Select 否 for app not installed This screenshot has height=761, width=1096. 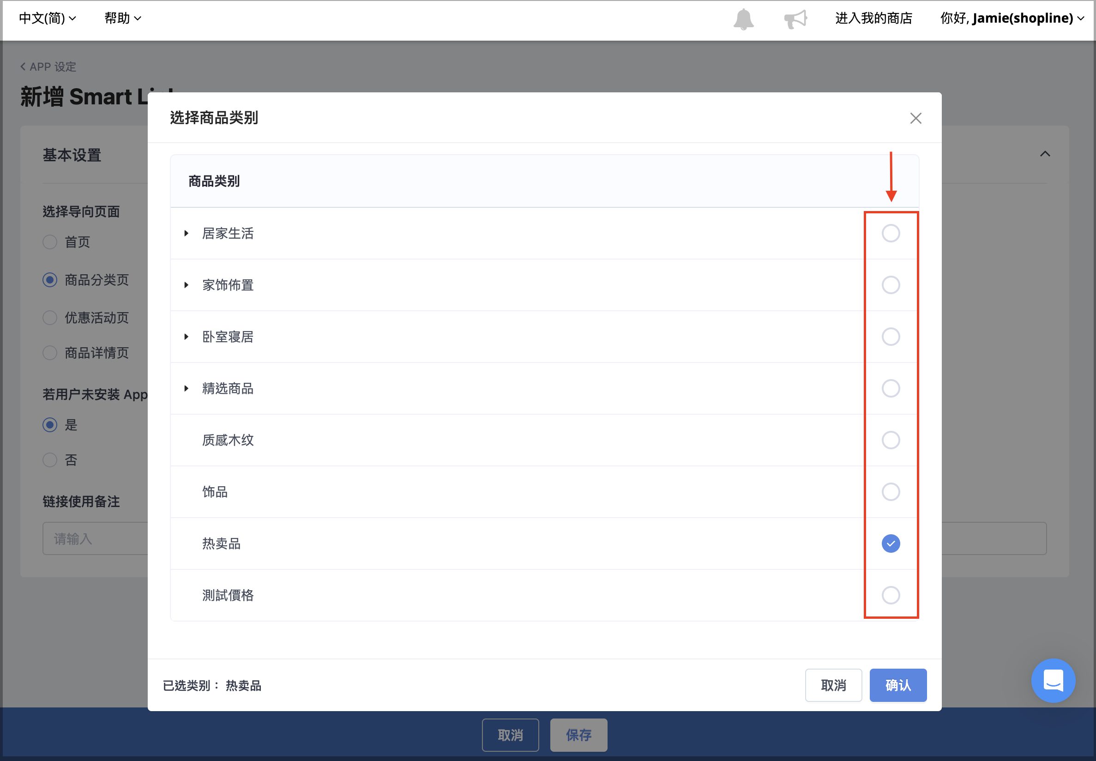point(49,459)
